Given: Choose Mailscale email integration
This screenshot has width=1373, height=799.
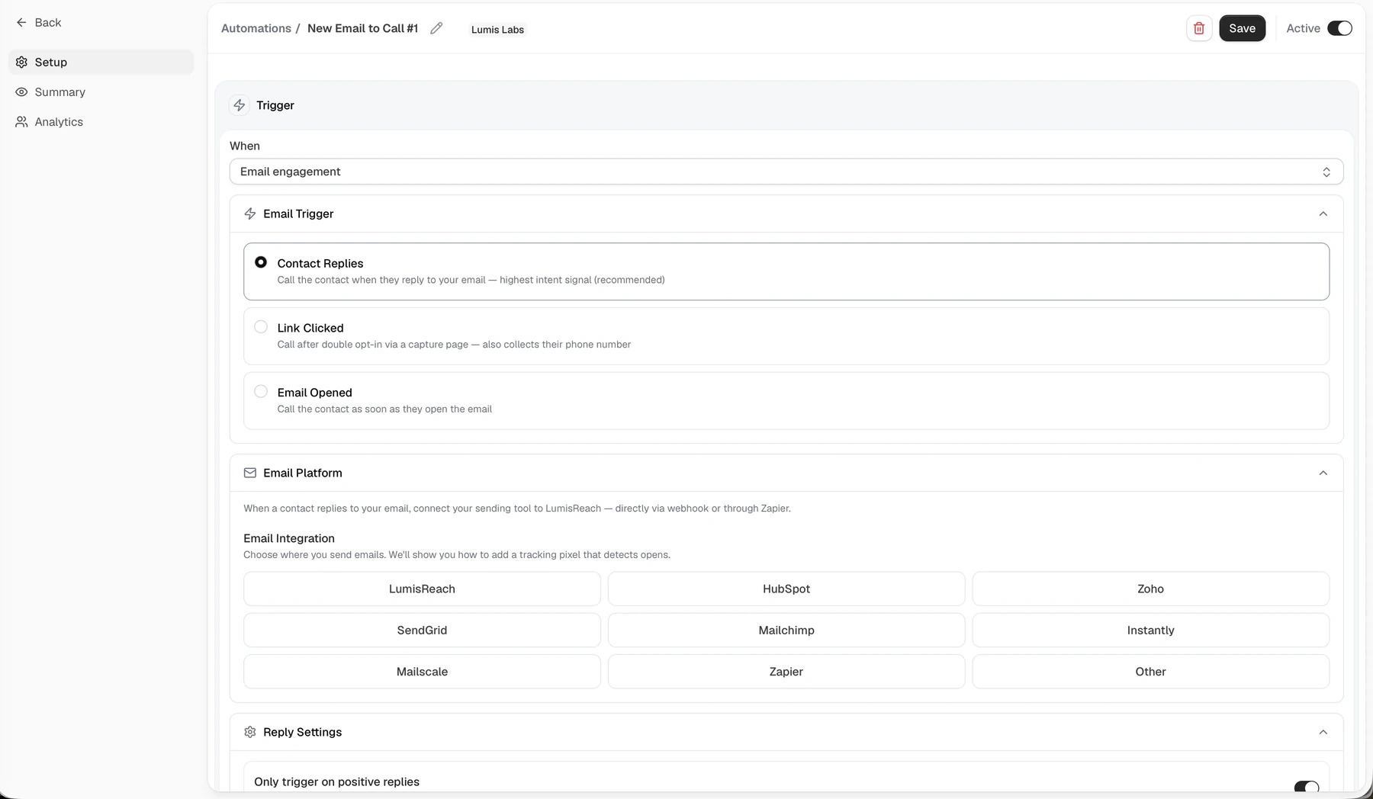Looking at the screenshot, I should 422,672.
